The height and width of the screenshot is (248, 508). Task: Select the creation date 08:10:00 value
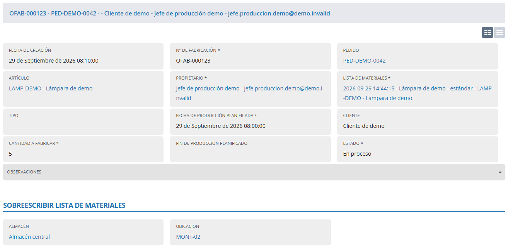click(54, 61)
